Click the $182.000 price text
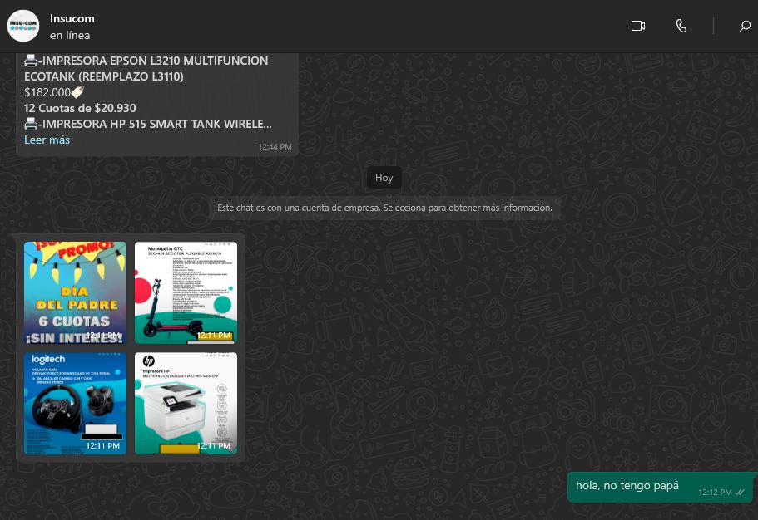Image resolution: width=758 pixels, height=520 pixels. (47, 92)
